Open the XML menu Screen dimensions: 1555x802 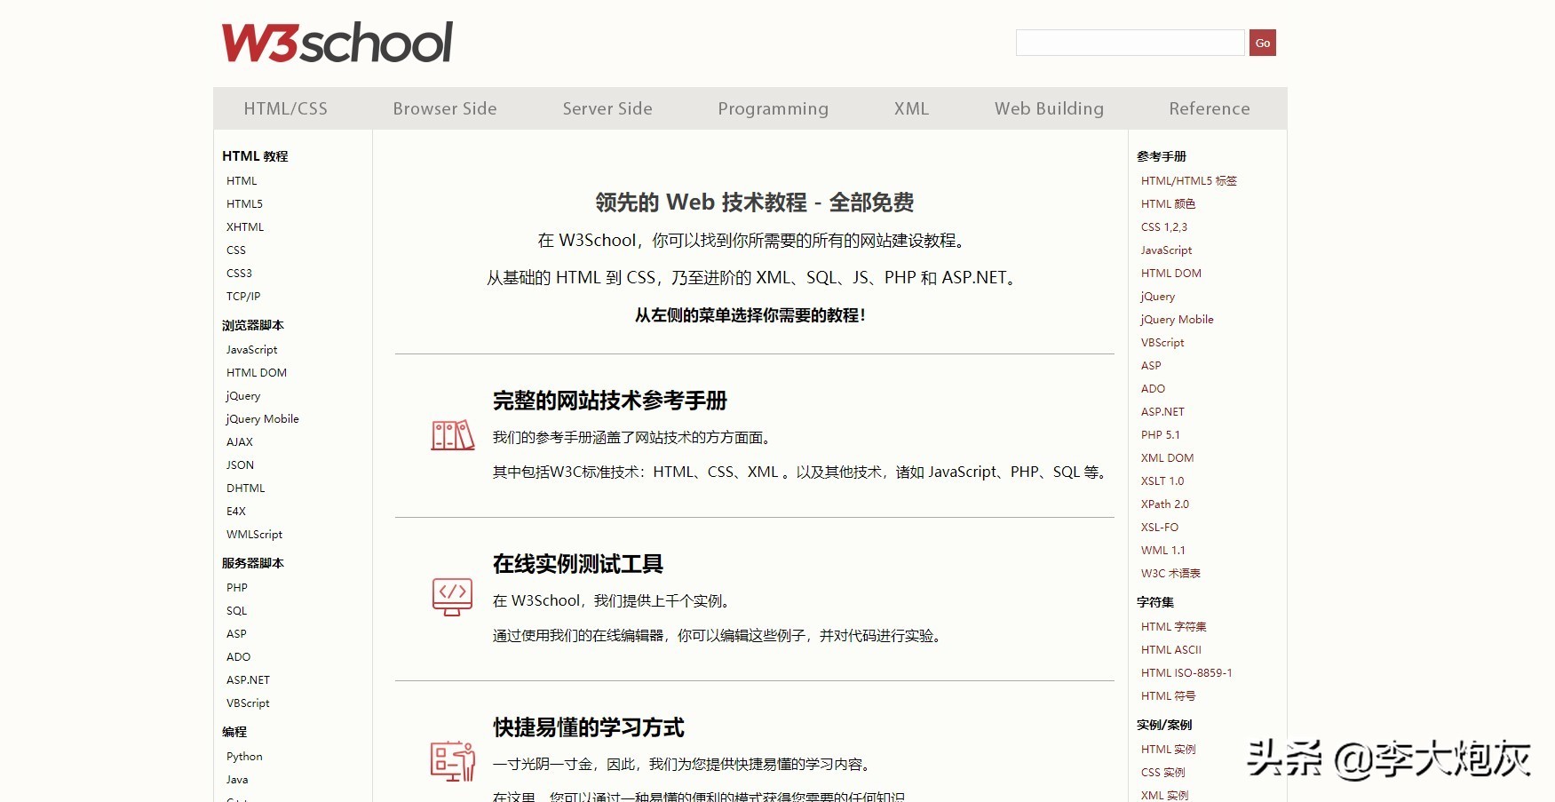click(910, 107)
